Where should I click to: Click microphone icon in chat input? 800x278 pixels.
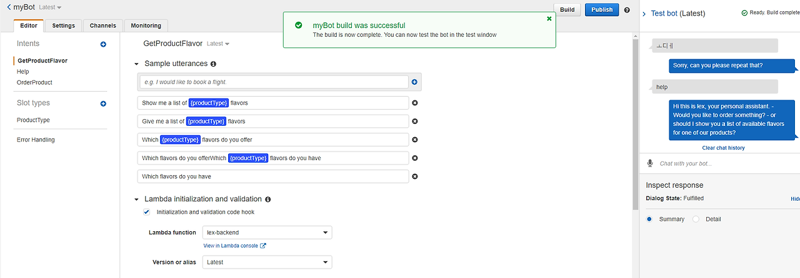[x=650, y=163]
